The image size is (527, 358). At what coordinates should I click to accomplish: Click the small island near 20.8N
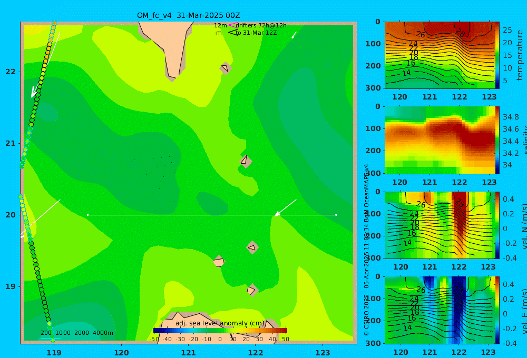point(246,161)
